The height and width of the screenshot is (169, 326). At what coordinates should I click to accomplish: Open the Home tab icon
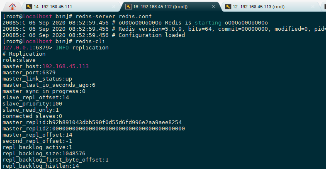(12, 7)
